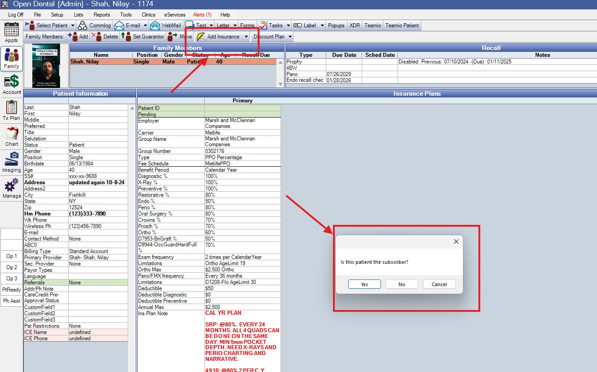Click the Op 1 button
597x372 pixels.
[12, 256]
